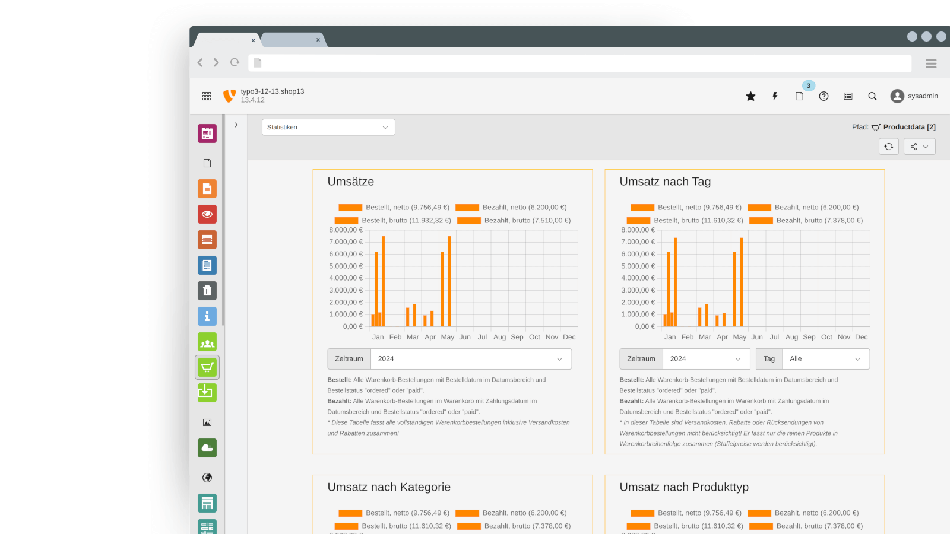Click the reload refresh button
The image size is (950, 534).
[x=889, y=147]
